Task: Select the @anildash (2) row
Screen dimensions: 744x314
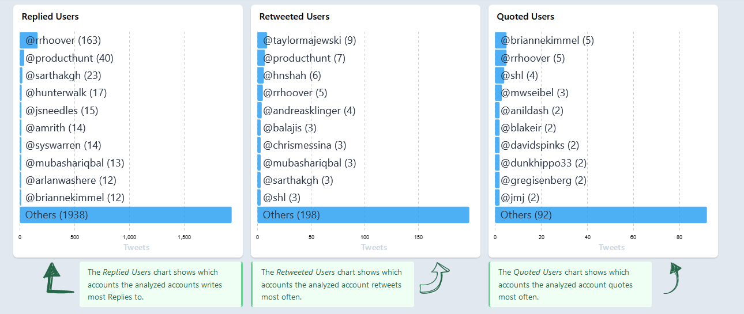Action: pos(532,110)
